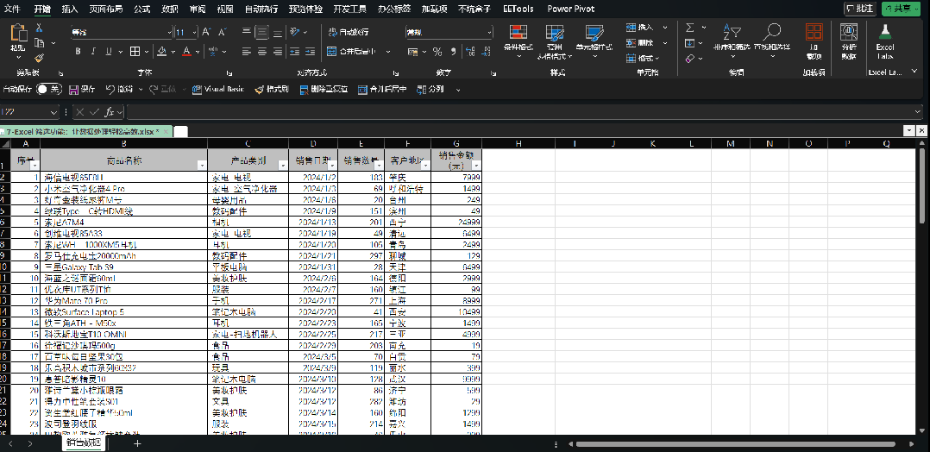The image size is (930, 452).
Task: Open filter dropdown on column G header
Action: coord(475,166)
